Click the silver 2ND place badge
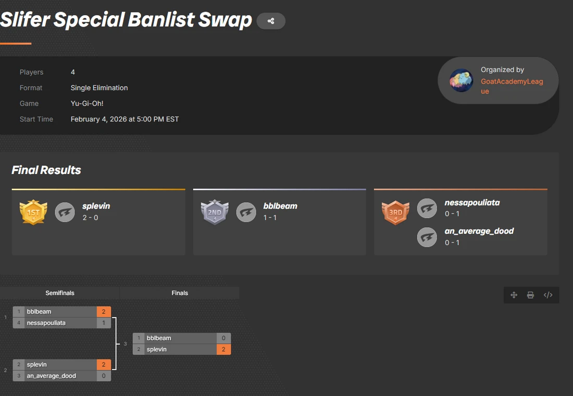 pos(215,212)
